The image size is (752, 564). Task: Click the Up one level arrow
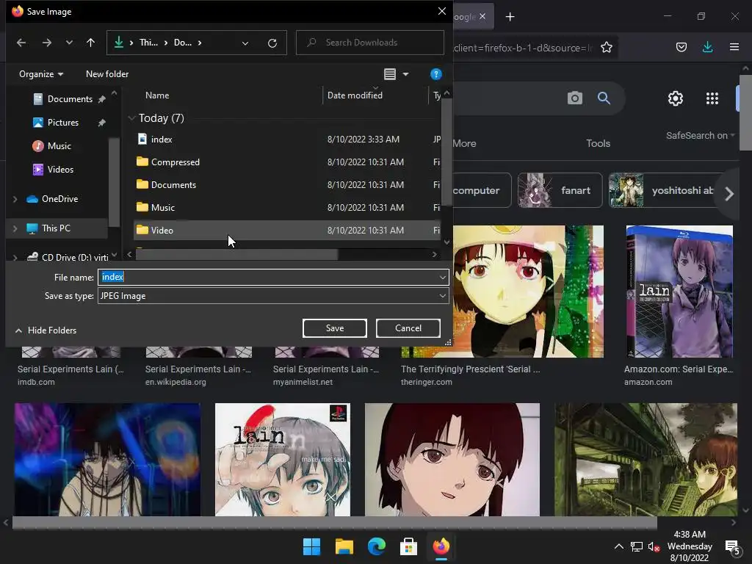click(x=90, y=43)
